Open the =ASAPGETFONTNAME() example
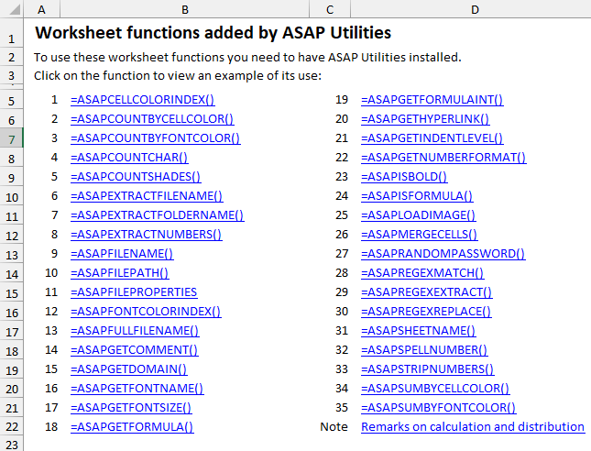This screenshot has width=591, height=451. click(x=137, y=388)
